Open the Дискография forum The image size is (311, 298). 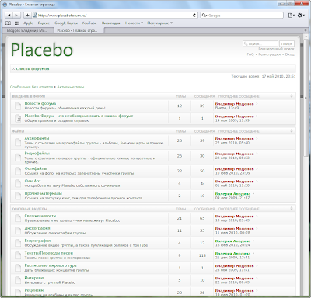click(x=37, y=228)
